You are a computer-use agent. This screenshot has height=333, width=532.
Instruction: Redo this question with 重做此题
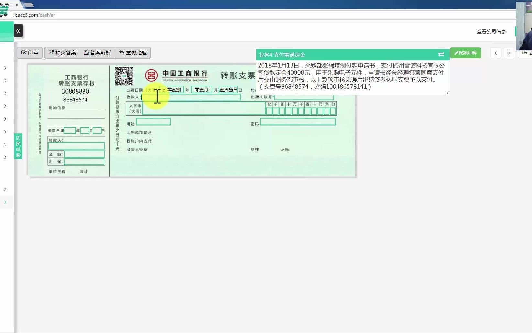click(133, 52)
